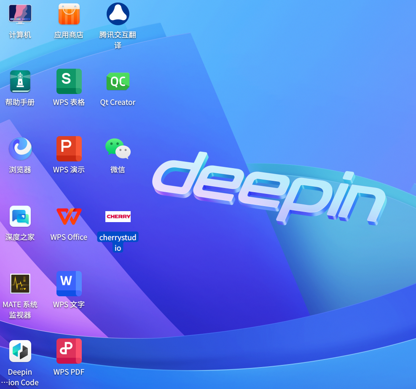Click the 帮助手册 lighthouse icon
416x389 pixels.
[20, 81]
